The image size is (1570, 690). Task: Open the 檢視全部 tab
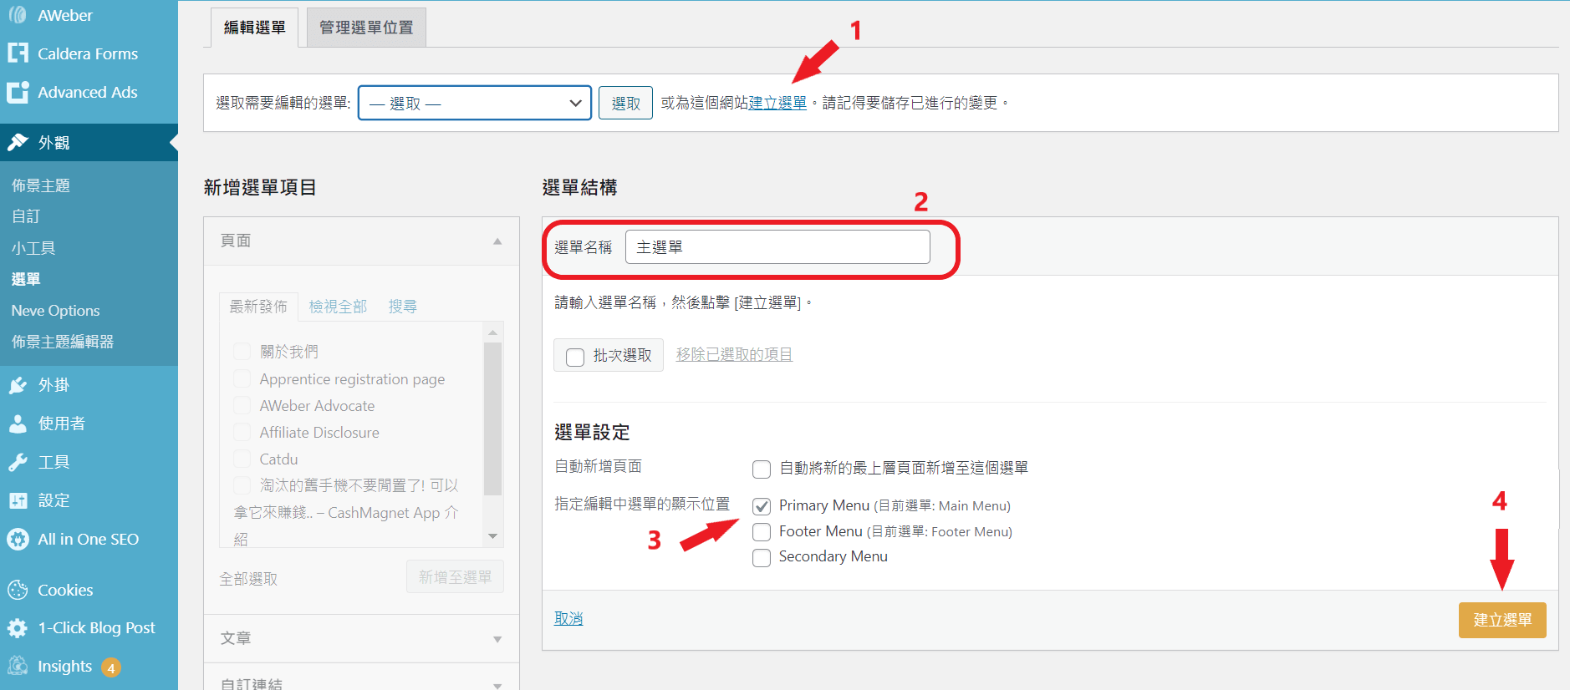(x=338, y=307)
